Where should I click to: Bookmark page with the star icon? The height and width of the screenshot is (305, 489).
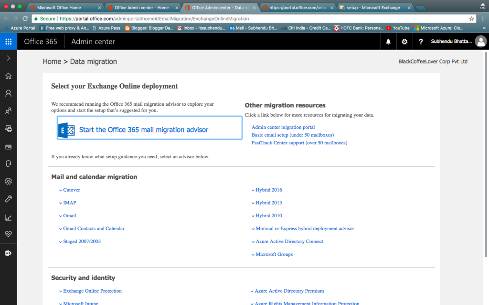click(471, 19)
